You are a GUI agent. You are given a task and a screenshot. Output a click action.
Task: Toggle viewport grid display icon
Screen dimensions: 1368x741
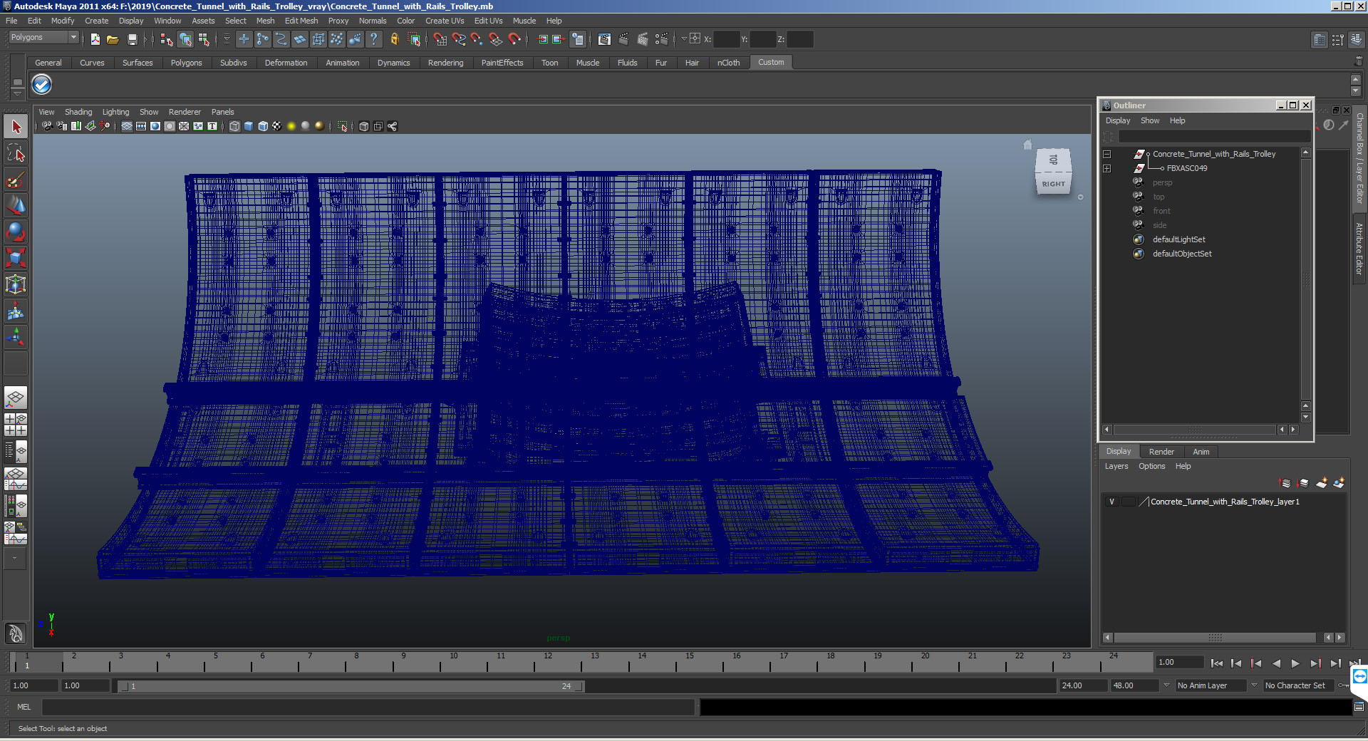click(x=127, y=126)
